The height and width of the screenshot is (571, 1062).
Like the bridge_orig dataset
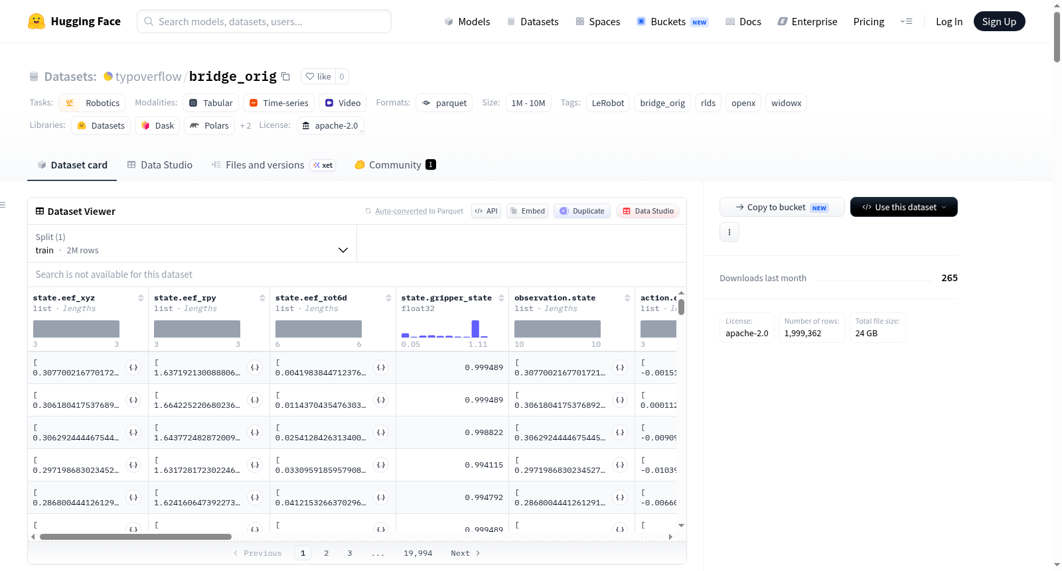click(318, 76)
